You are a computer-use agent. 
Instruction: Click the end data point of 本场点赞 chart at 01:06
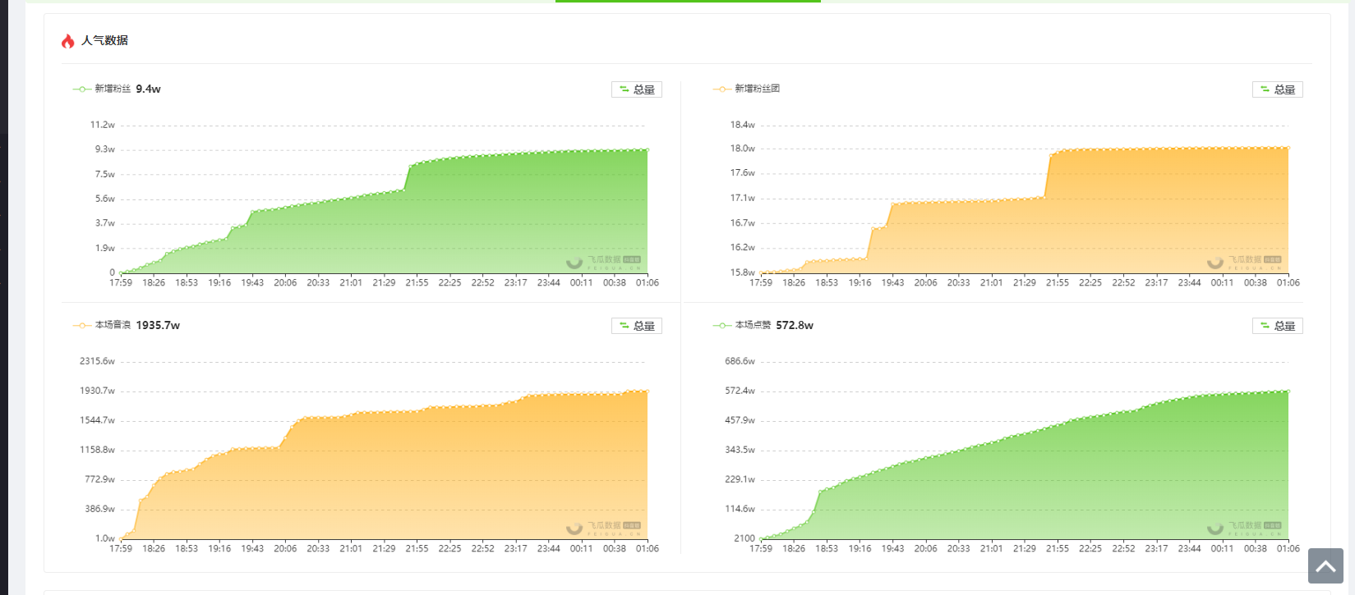pyautogui.click(x=1288, y=391)
